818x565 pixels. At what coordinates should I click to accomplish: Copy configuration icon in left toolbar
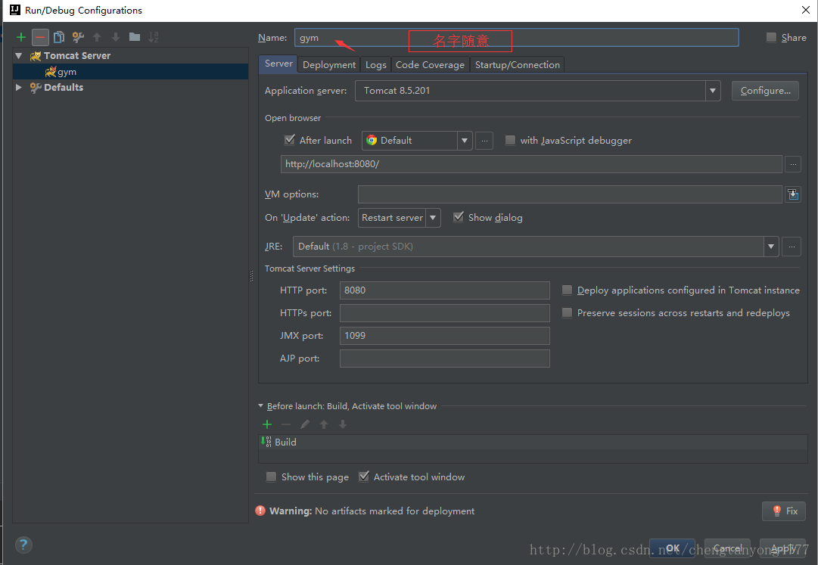coord(59,37)
